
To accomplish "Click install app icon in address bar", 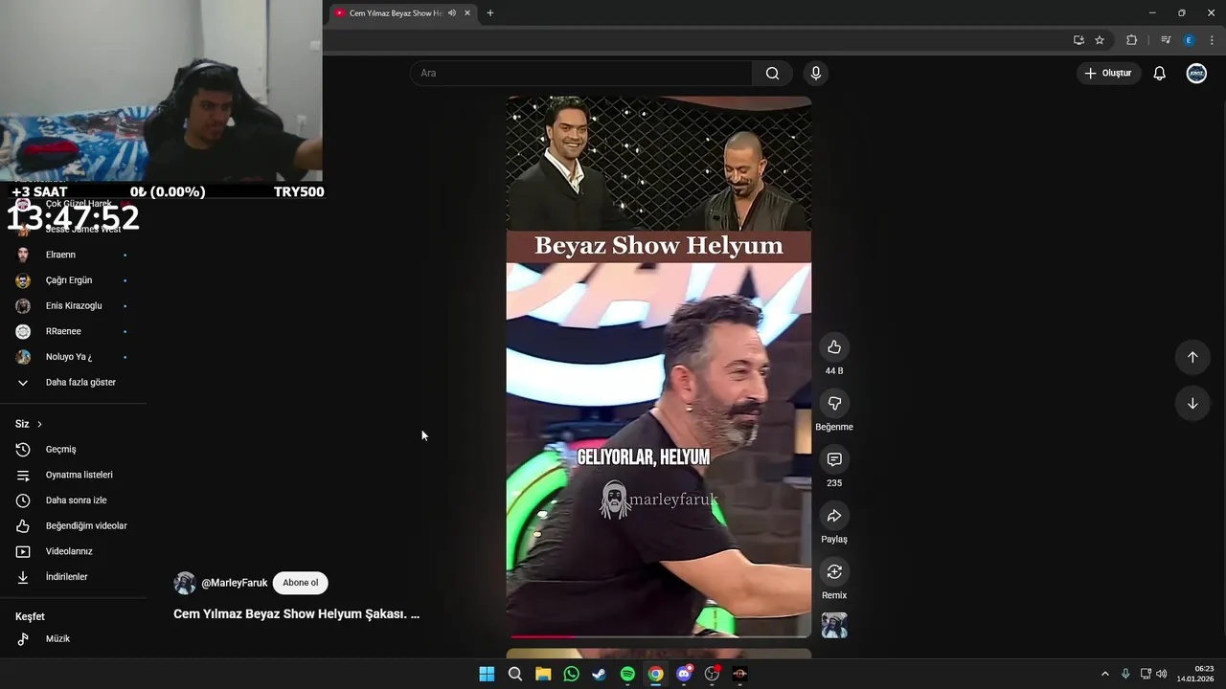I will pyautogui.click(x=1078, y=40).
